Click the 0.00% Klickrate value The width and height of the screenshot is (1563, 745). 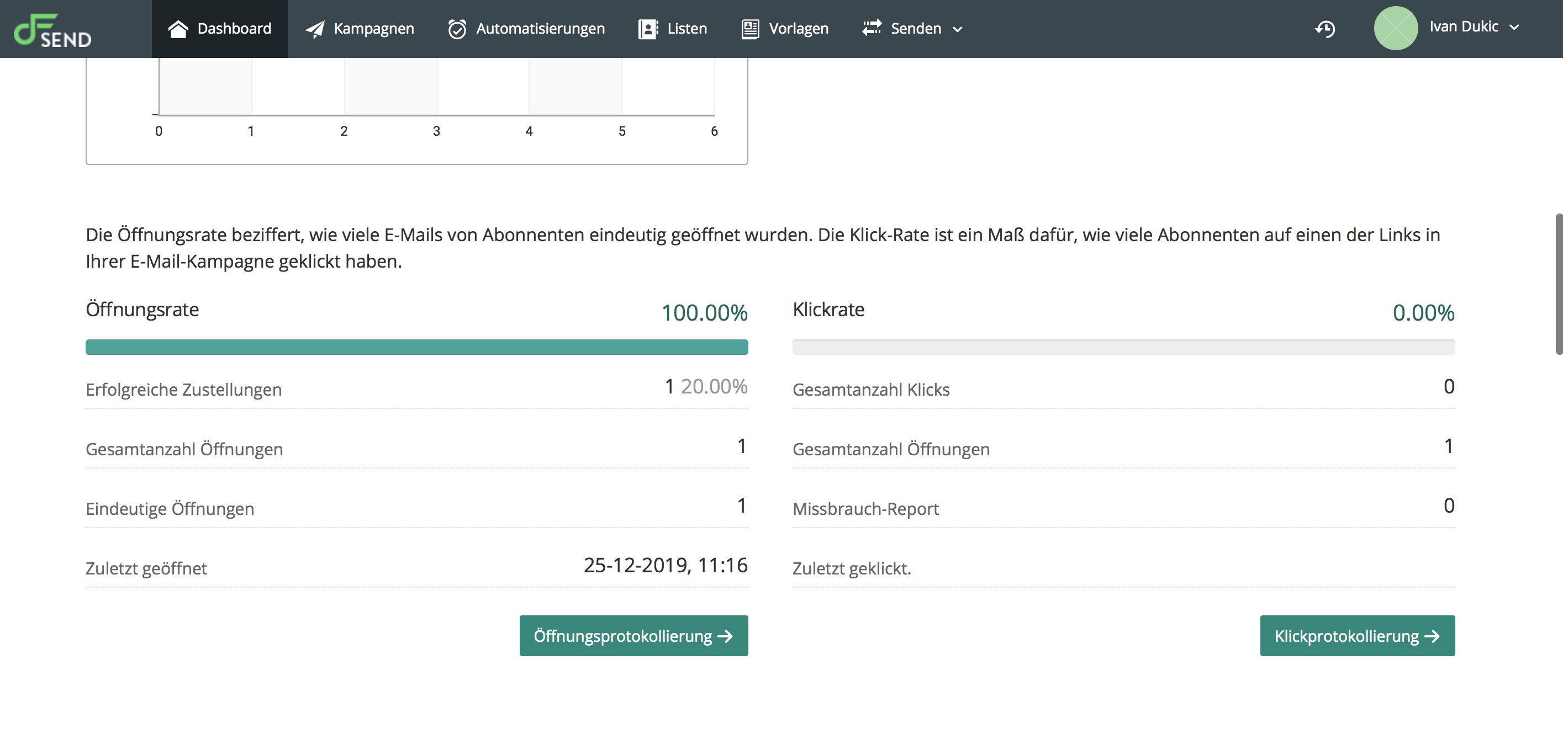click(1423, 313)
